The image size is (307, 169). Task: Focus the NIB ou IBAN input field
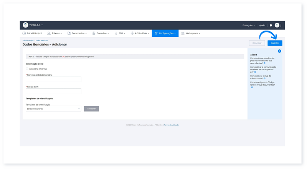pyautogui.click(x=53, y=91)
